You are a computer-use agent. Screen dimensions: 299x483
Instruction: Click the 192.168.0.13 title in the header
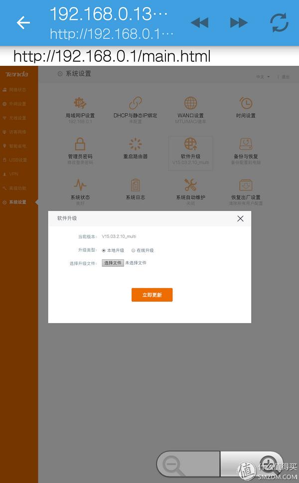109,14
